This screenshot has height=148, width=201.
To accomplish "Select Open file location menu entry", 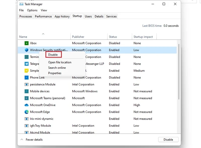I will 60,62.
